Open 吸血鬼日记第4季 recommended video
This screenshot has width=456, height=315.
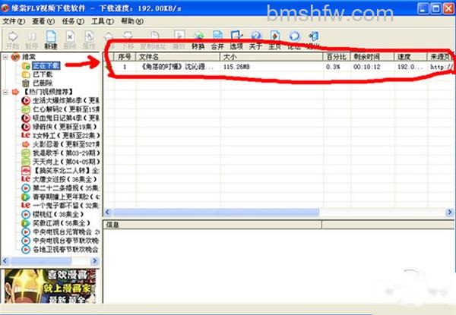click(66, 118)
